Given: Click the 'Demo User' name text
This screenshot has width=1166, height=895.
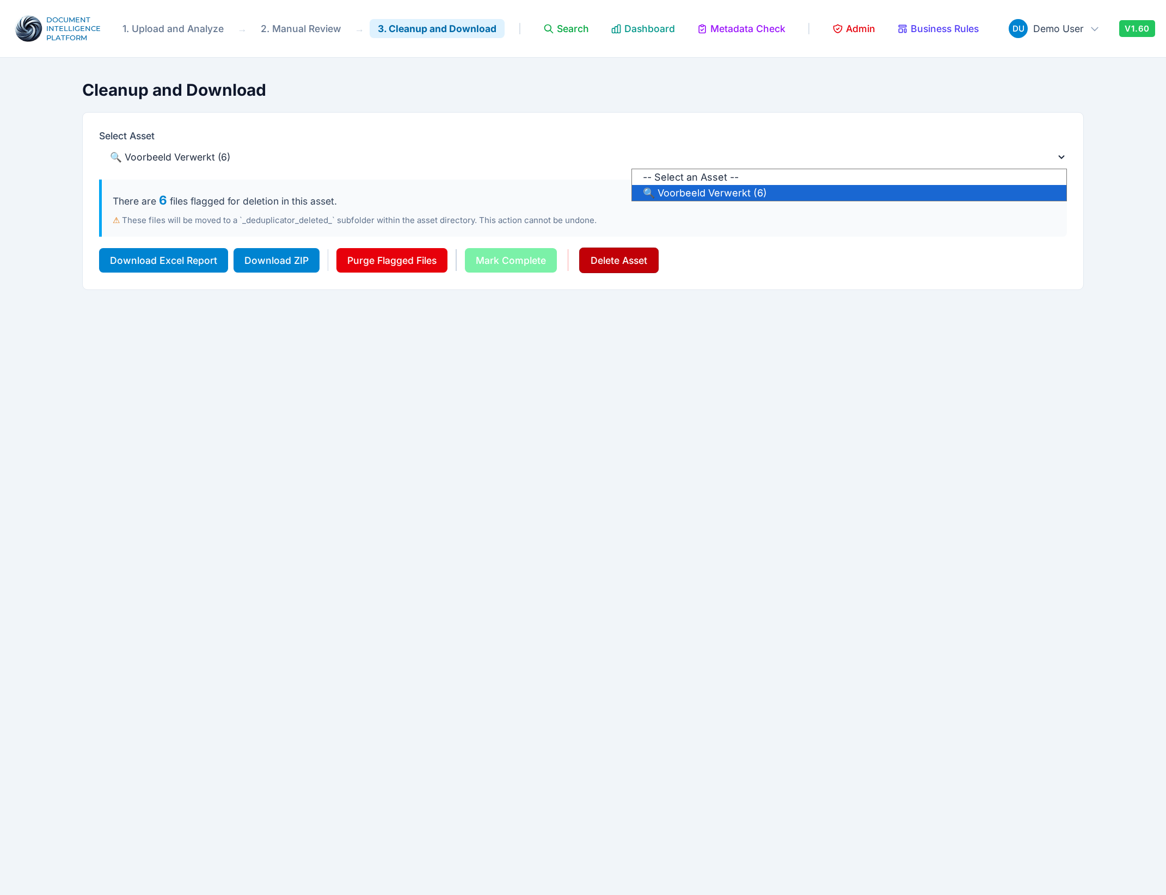Looking at the screenshot, I should coord(1058,29).
